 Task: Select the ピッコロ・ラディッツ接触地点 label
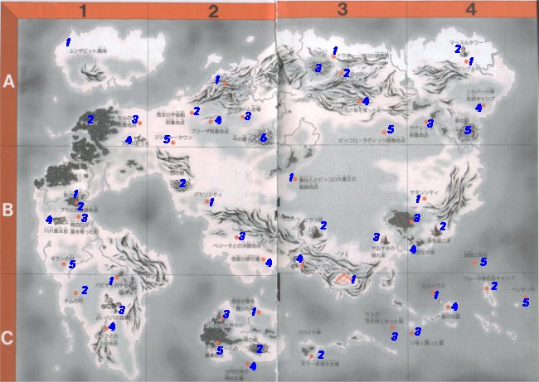tap(372, 141)
